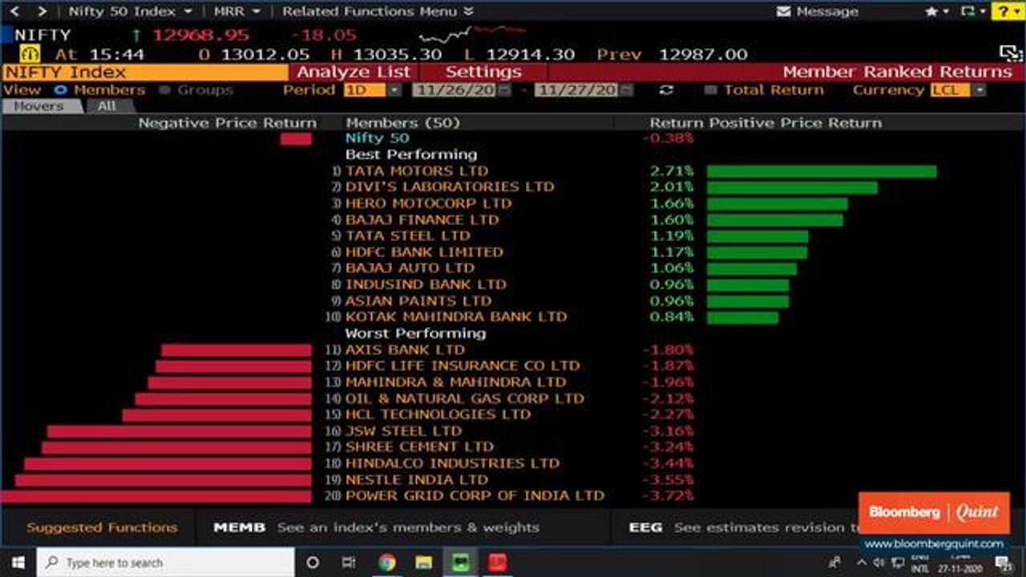Open Cortana circle on taskbar

tap(313, 563)
